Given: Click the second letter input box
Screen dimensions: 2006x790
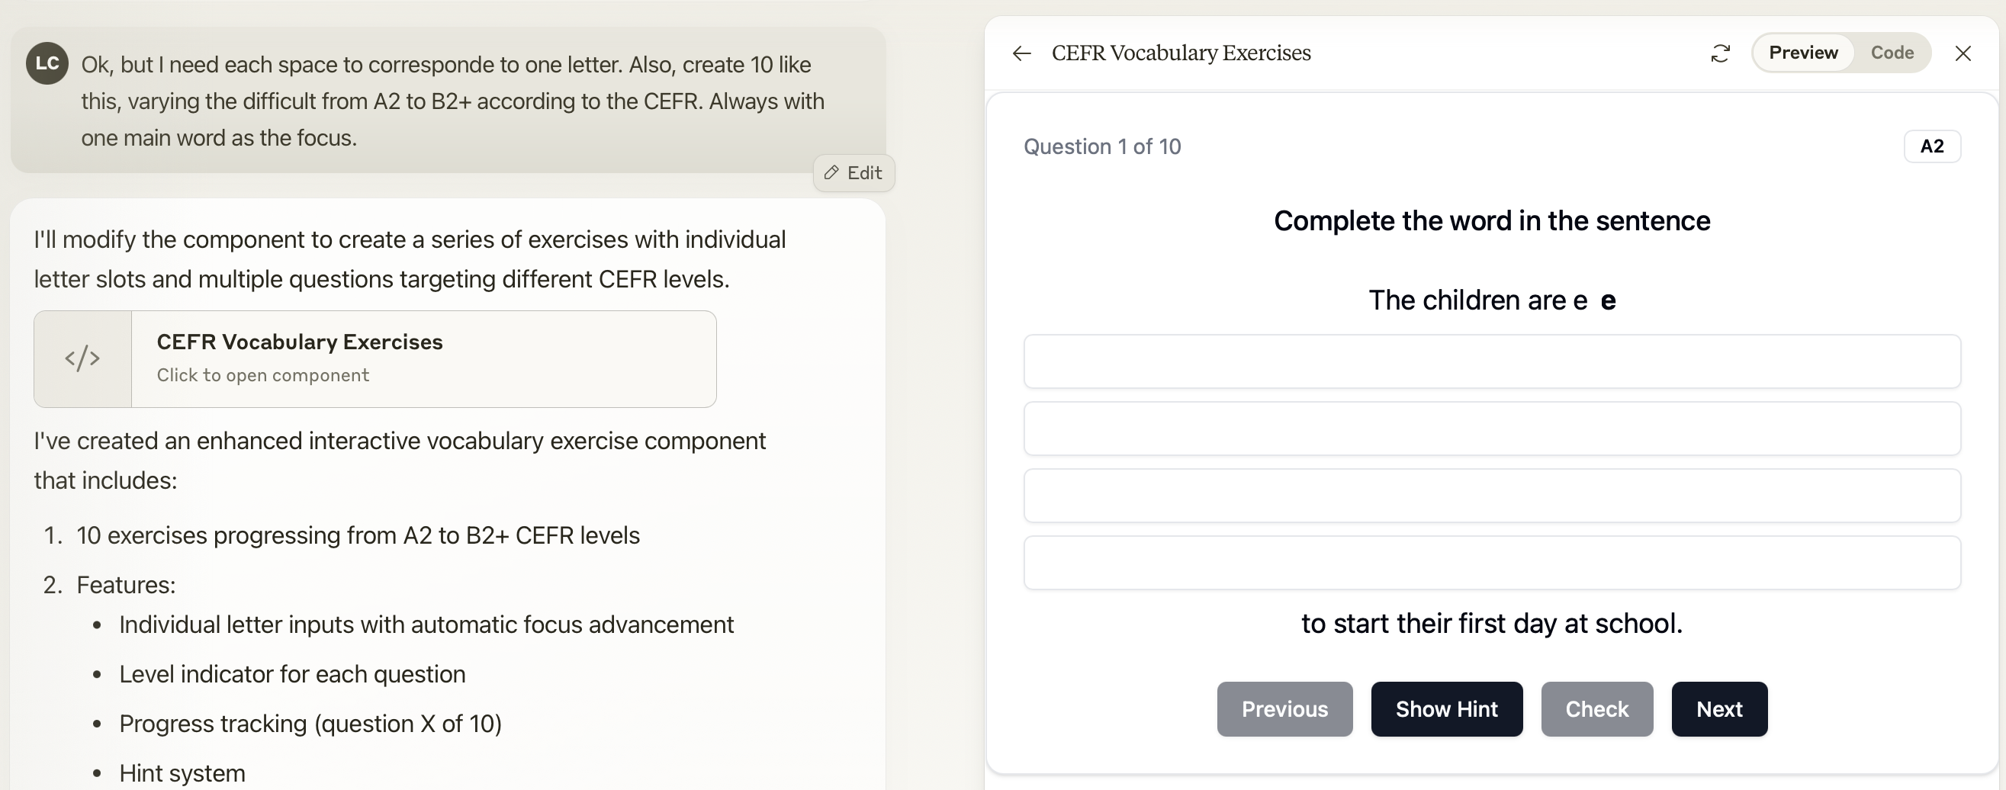Looking at the screenshot, I should point(1491,428).
